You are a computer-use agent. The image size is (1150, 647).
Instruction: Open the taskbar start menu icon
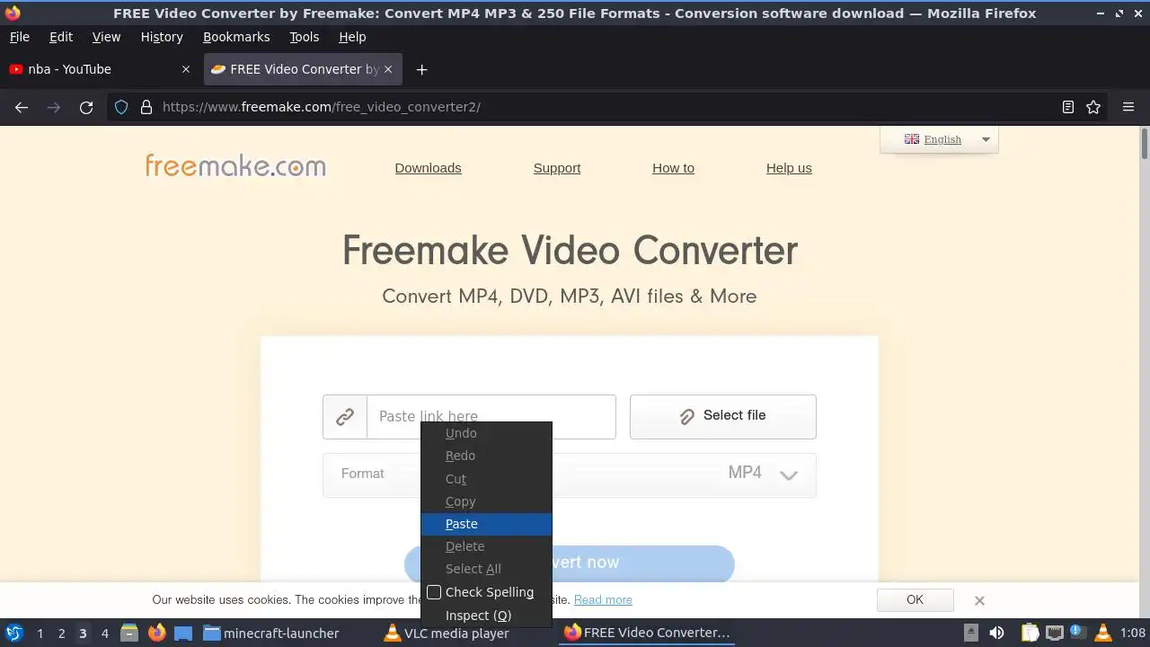[14, 633]
